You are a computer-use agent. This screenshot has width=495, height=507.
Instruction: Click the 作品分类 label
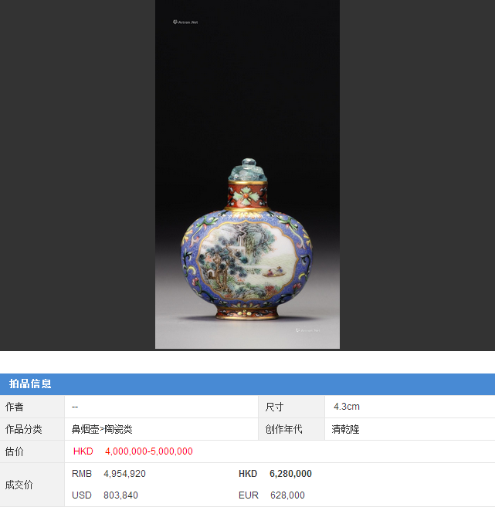pos(24,429)
